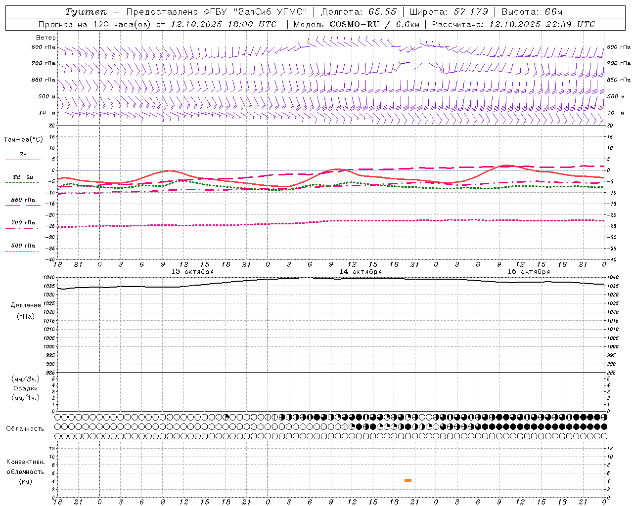The height and width of the screenshot is (506, 633).
Task: Select the "Модель COSMO-RU / 6.6км" text
Action: point(357,24)
